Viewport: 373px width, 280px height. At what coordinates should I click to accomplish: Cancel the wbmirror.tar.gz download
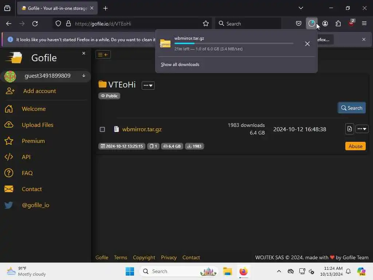pyautogui.click(x=307, y=44)
